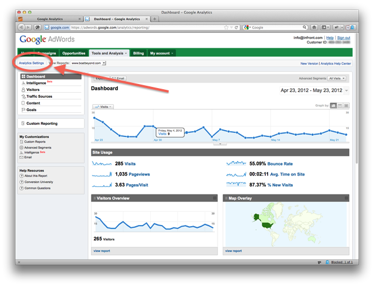The width and height of the screenshot is (374, 286).
Task: Open Custom Reporting
Action: [42, 123]
